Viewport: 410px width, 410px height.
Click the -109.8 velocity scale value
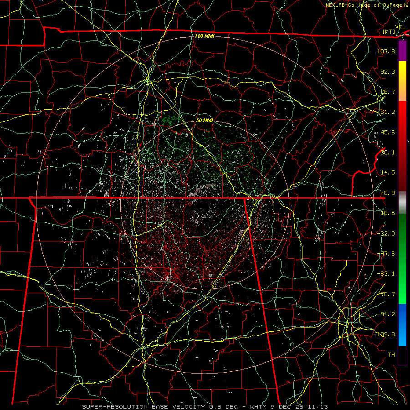(384, 334)
